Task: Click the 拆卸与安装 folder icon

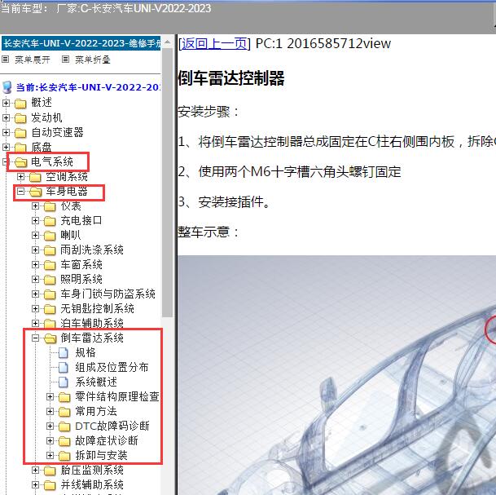Action: click(x=64, y=456)
